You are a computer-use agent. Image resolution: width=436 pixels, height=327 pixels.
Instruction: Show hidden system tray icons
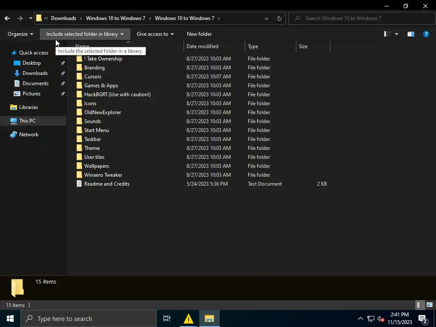tap(360, 318)
